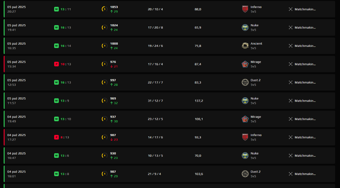
Task: Click crossed swords icon in 16:35 match
Action: tap(291, 46)
